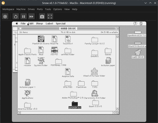Open the Snow Drives menu
Image resolution: width=158 pixels, height=123 pixels.
click(x=31, y=9)
